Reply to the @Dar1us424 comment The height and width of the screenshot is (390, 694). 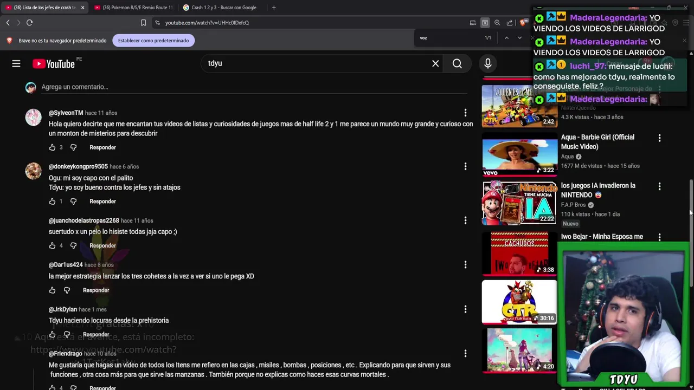[96, 290]
